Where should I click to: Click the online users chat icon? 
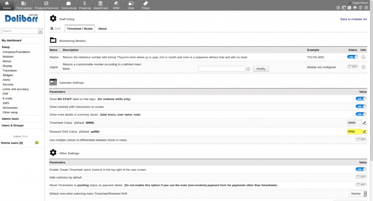tap(37, 143)
